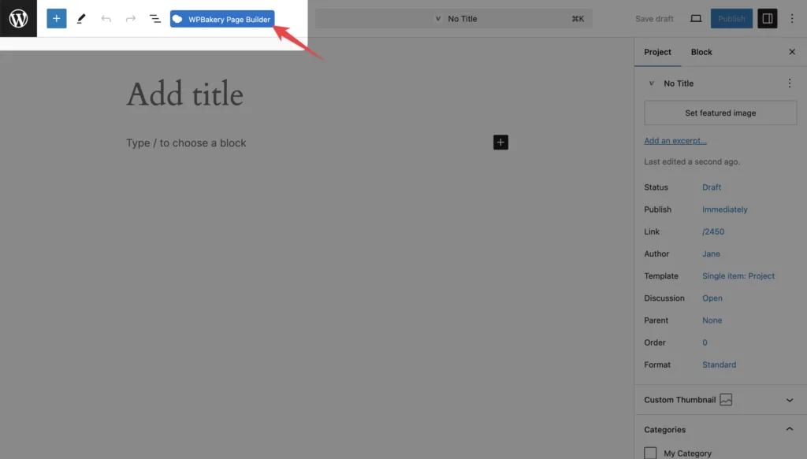
Task: Click the Last edited a second ago text
Action: (692, 162)
